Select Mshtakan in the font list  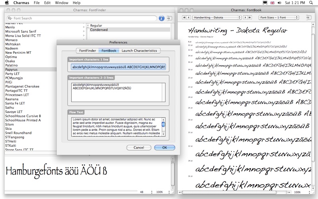(13, 44)
